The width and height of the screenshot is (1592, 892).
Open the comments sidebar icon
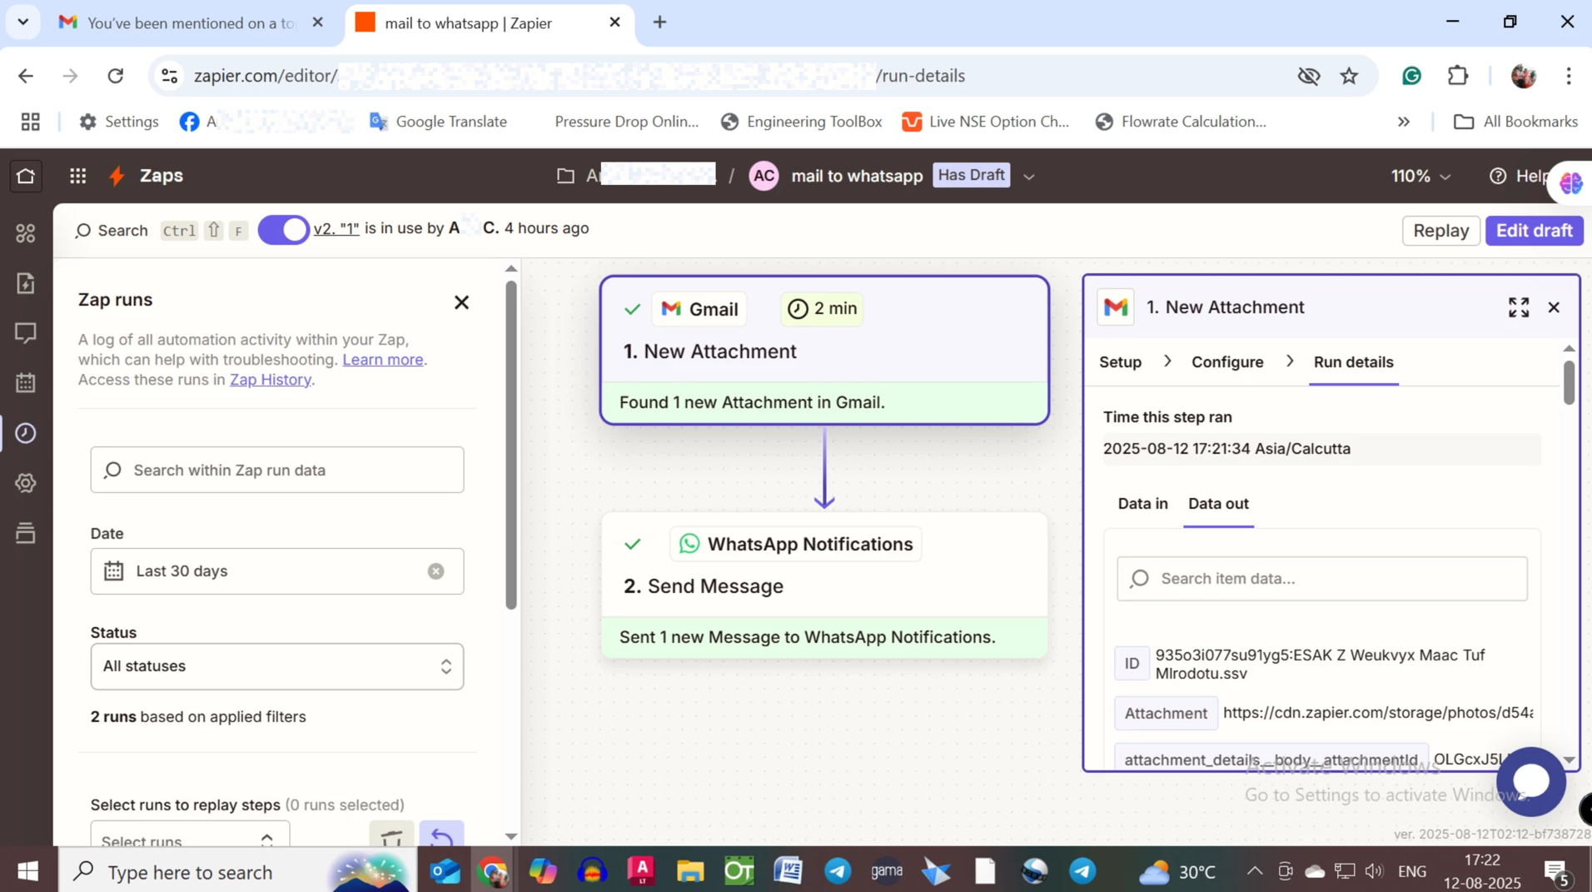(x=26, y=333)
